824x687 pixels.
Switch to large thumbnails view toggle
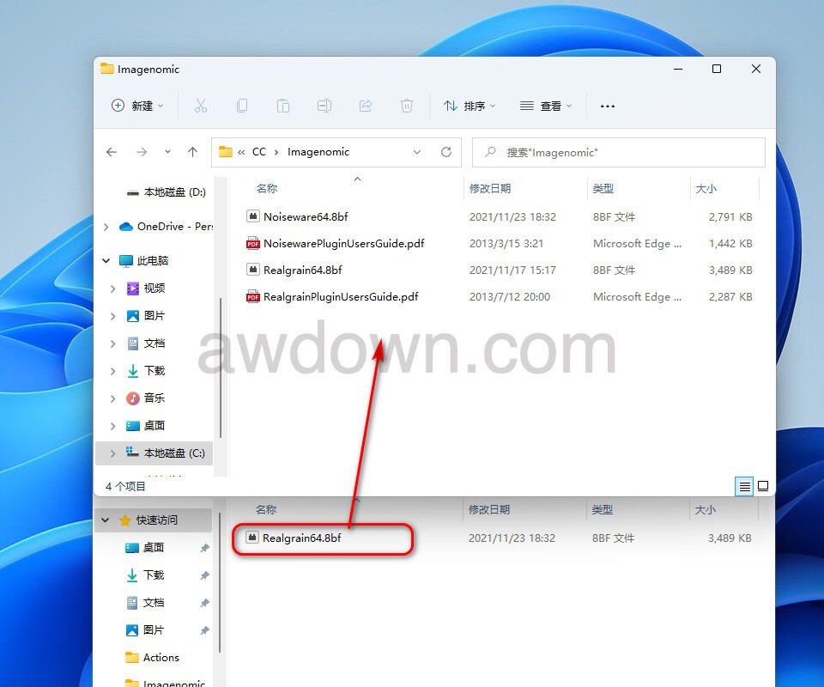762,486
